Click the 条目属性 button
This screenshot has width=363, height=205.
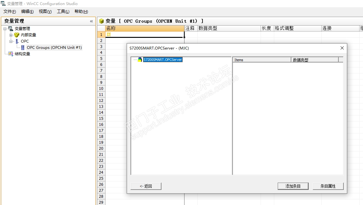pyautogui.click(x=328, y=186)
